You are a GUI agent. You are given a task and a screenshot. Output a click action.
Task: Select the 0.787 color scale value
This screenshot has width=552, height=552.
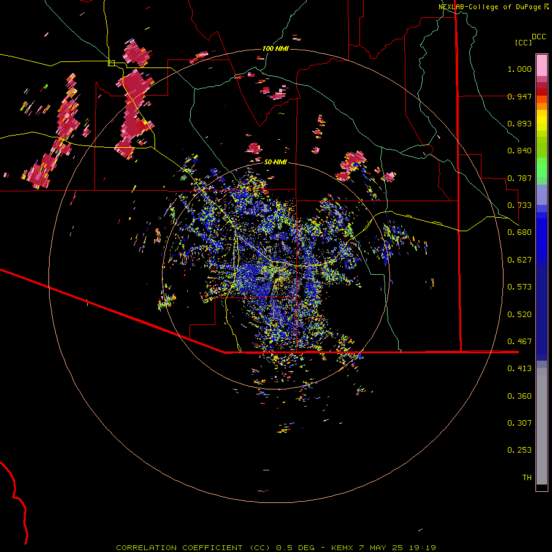pos(519,178)
